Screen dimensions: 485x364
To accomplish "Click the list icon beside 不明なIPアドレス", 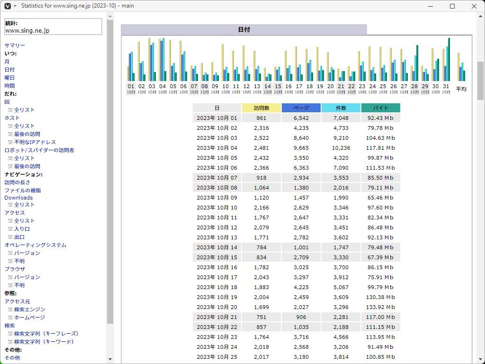I will (x=10, y=142).
